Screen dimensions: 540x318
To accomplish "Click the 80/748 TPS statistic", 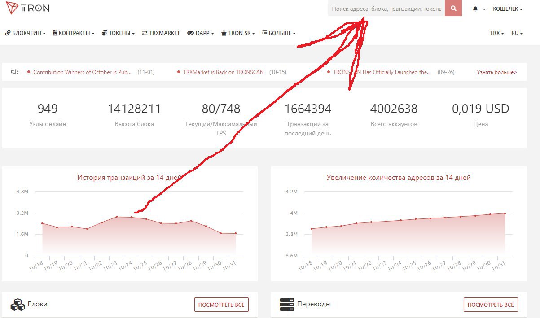I will pos(221,119).
